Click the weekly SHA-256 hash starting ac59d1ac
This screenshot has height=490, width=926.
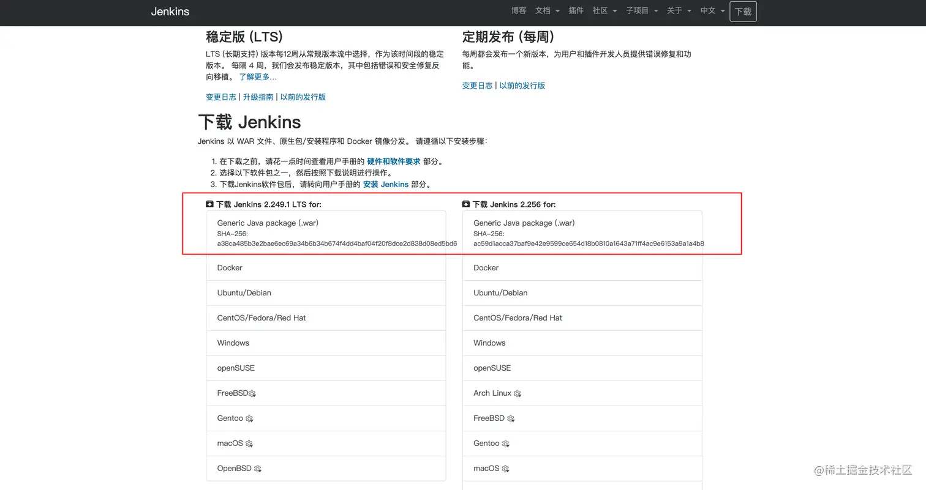pyautogui.click(x=589, y=243)
